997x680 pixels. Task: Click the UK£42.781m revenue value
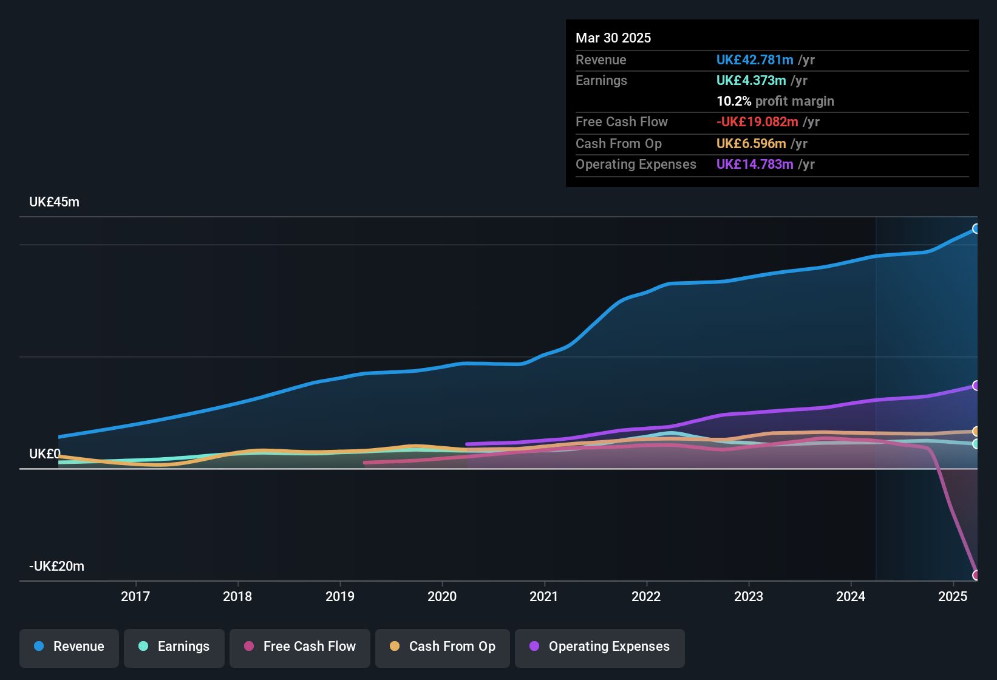coord(755,60)
